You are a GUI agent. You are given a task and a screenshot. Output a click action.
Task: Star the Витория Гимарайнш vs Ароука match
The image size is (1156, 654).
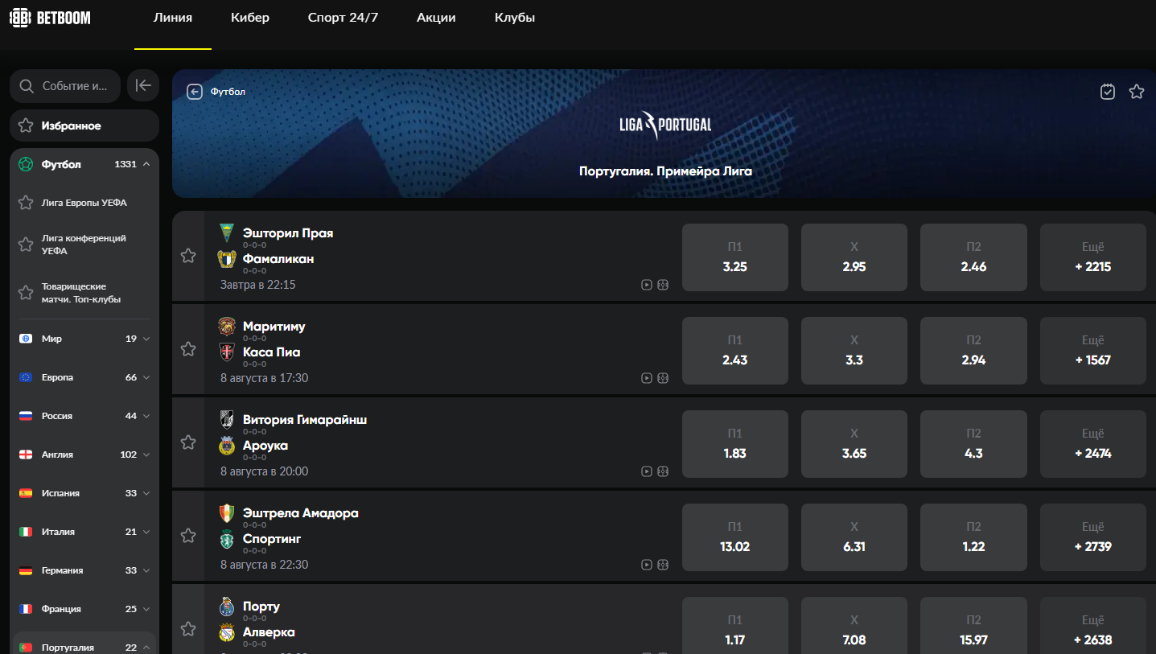pyautogui.click(x=188, y=442)
